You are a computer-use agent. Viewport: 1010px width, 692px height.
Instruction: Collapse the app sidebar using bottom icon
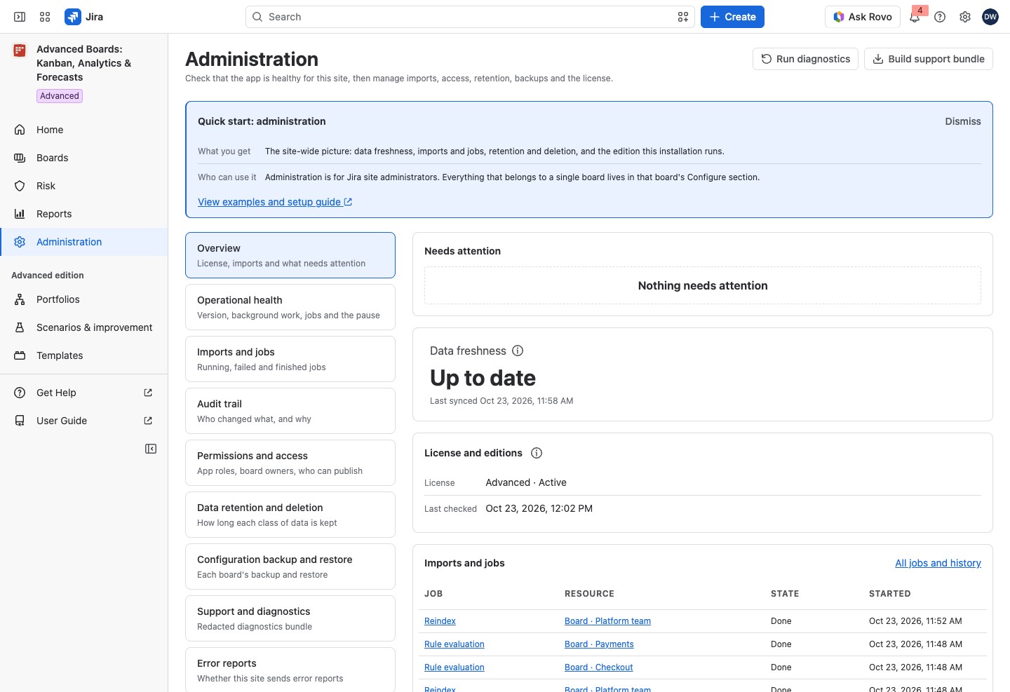point(151,449)
